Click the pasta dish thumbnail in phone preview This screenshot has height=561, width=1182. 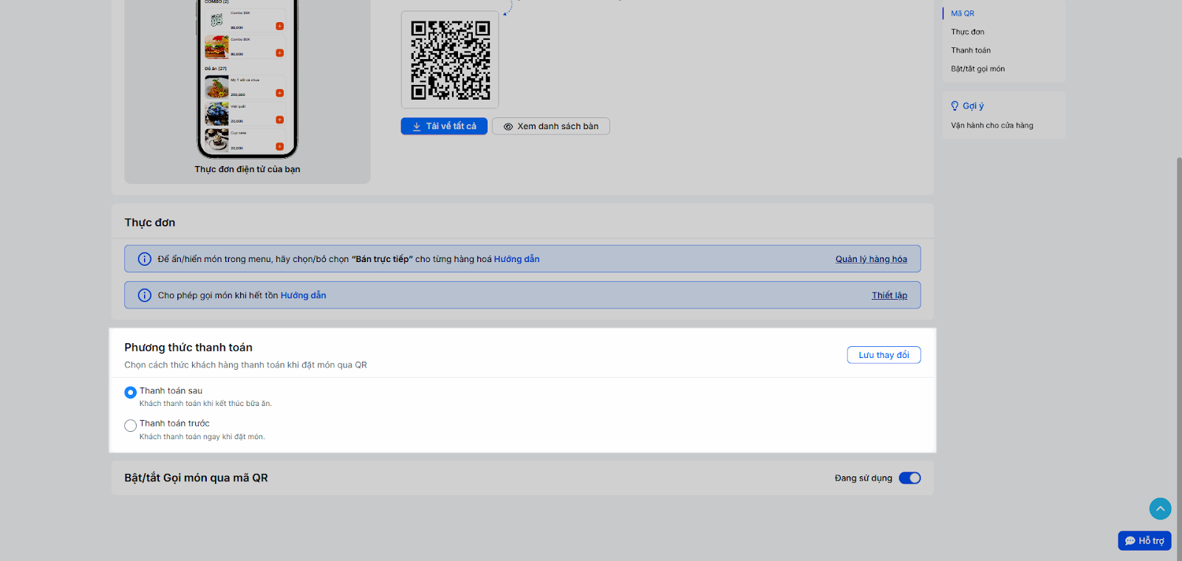(216, 87)
